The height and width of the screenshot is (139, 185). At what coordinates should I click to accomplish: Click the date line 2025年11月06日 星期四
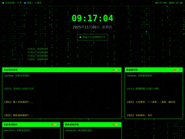click(x=92, y=27)
